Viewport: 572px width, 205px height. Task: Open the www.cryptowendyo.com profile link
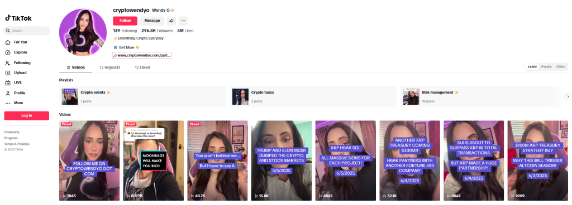(141, 56)
